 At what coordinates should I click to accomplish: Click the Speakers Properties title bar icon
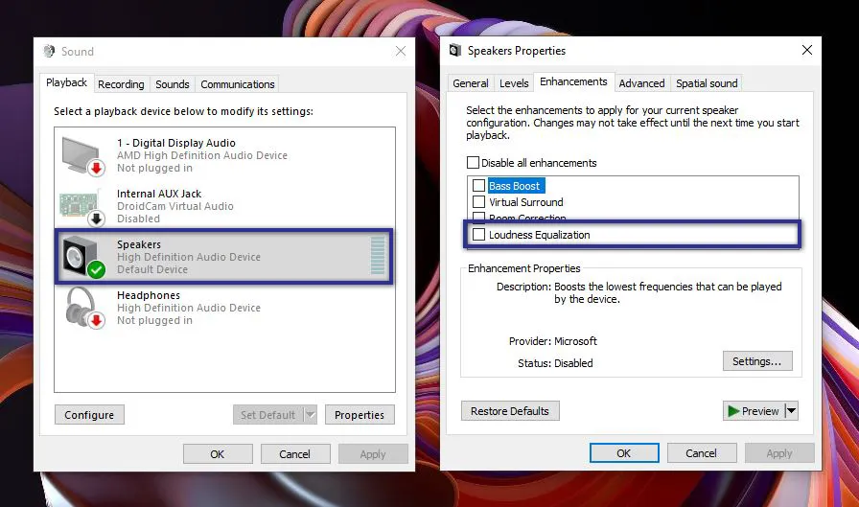tap(454, 51)
